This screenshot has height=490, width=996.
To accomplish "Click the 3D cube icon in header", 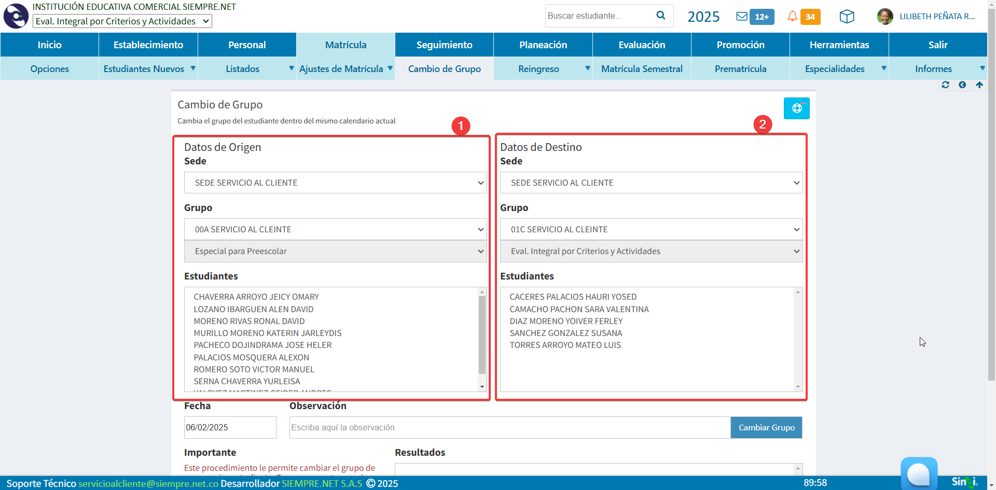I will tap(847, 17).
